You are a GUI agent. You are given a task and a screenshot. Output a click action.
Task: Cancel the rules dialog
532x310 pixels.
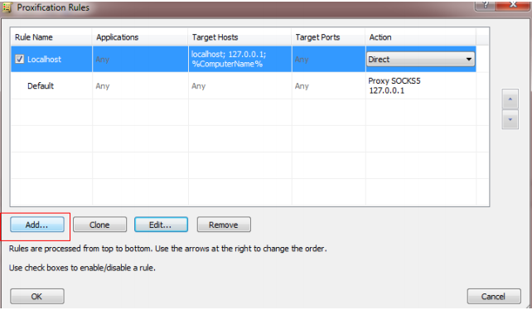494,297
